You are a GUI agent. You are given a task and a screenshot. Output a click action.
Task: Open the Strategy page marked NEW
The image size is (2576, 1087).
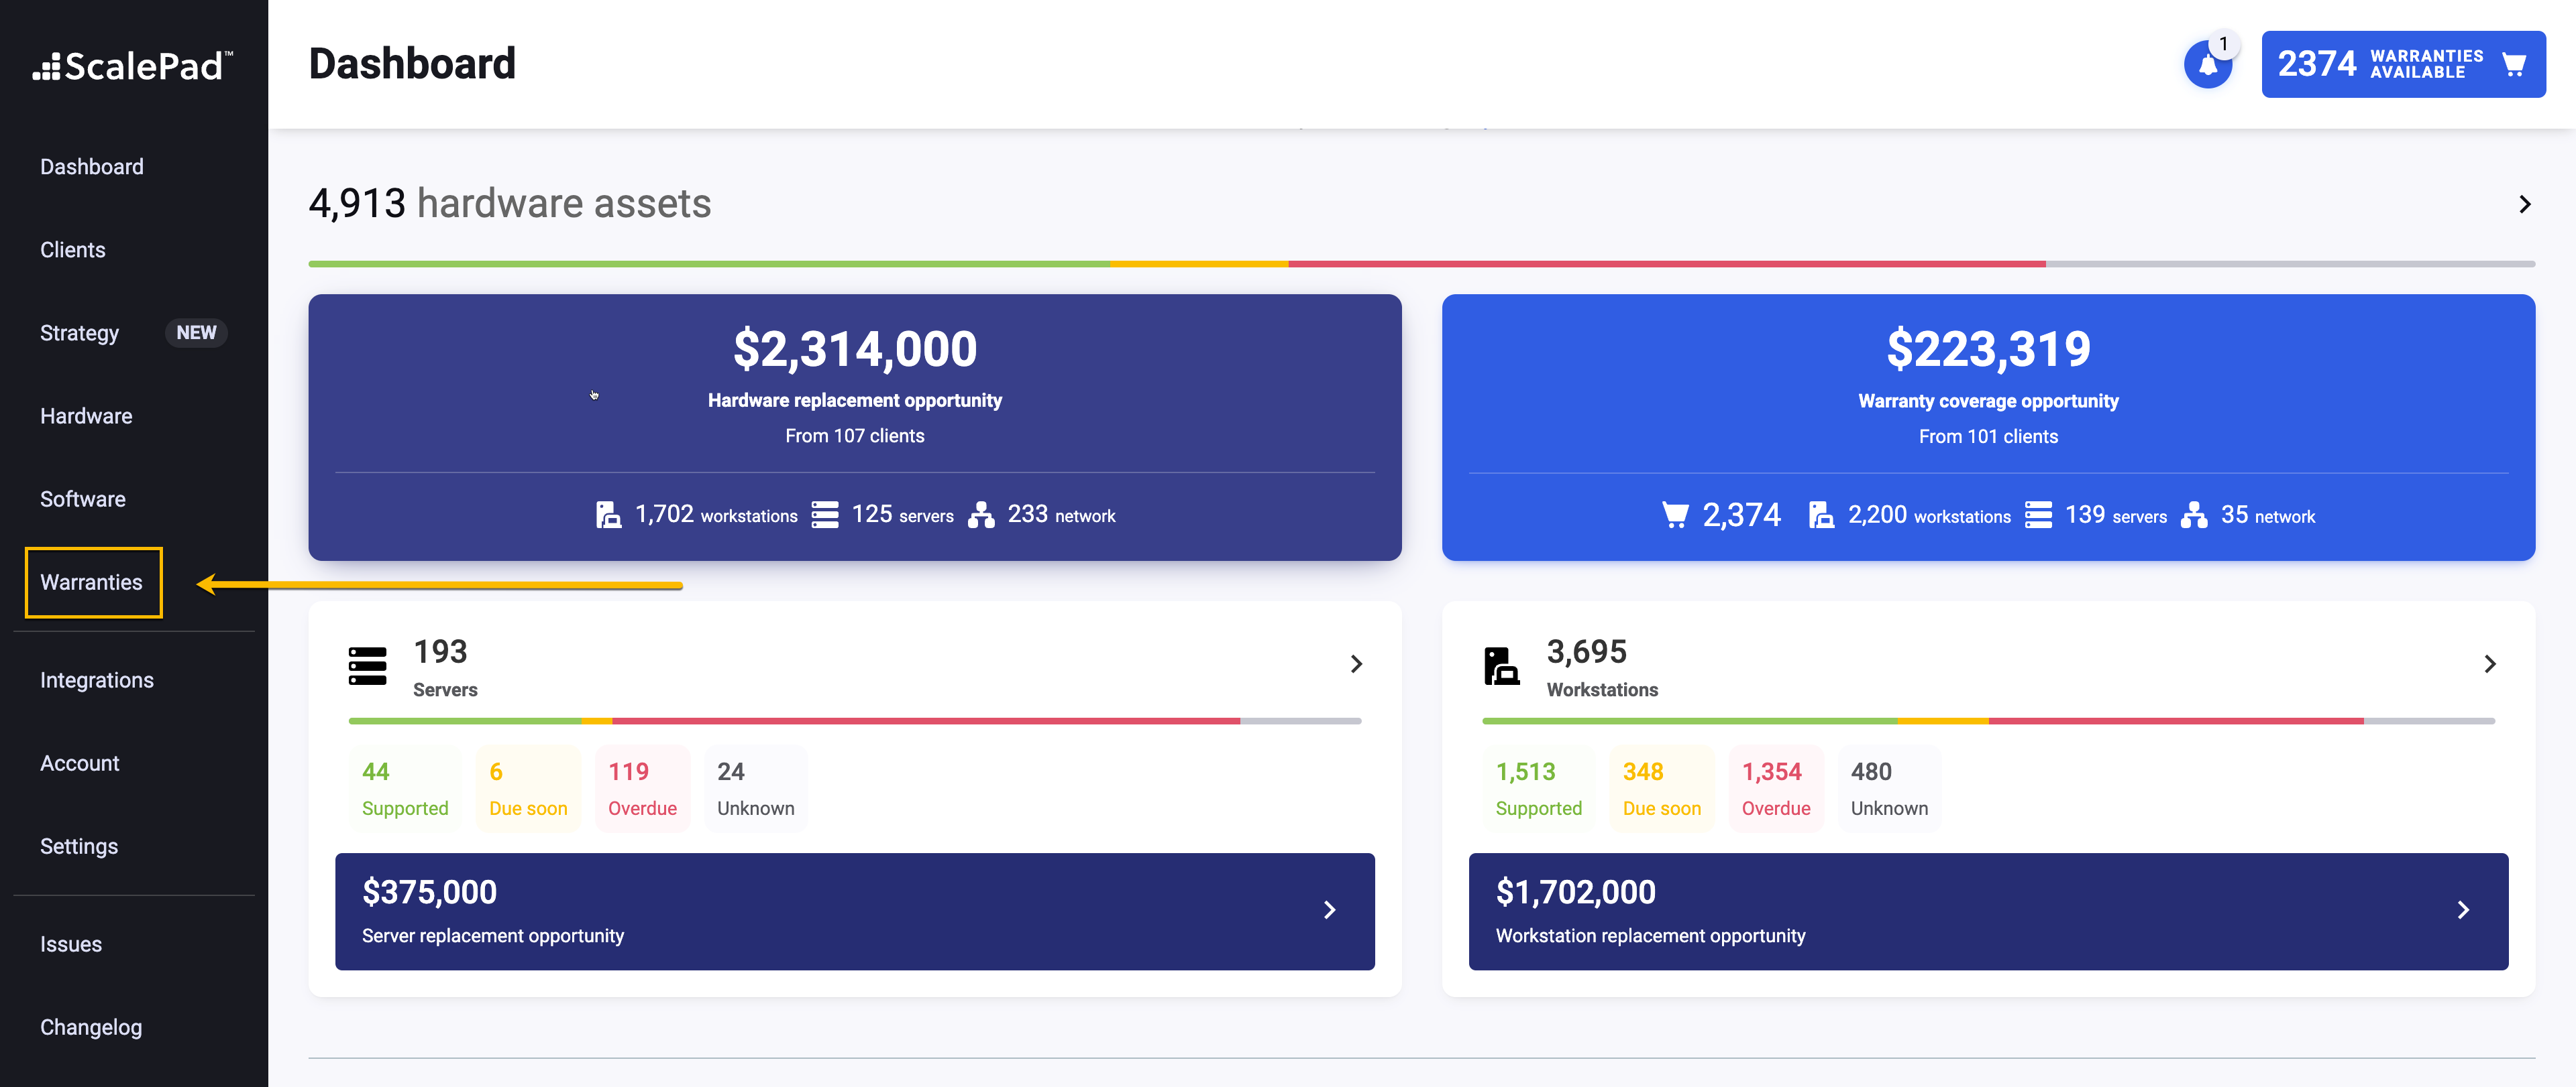click(80, 332)
